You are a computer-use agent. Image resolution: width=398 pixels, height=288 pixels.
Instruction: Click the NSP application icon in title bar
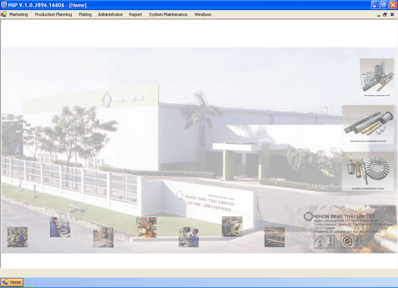4,5
